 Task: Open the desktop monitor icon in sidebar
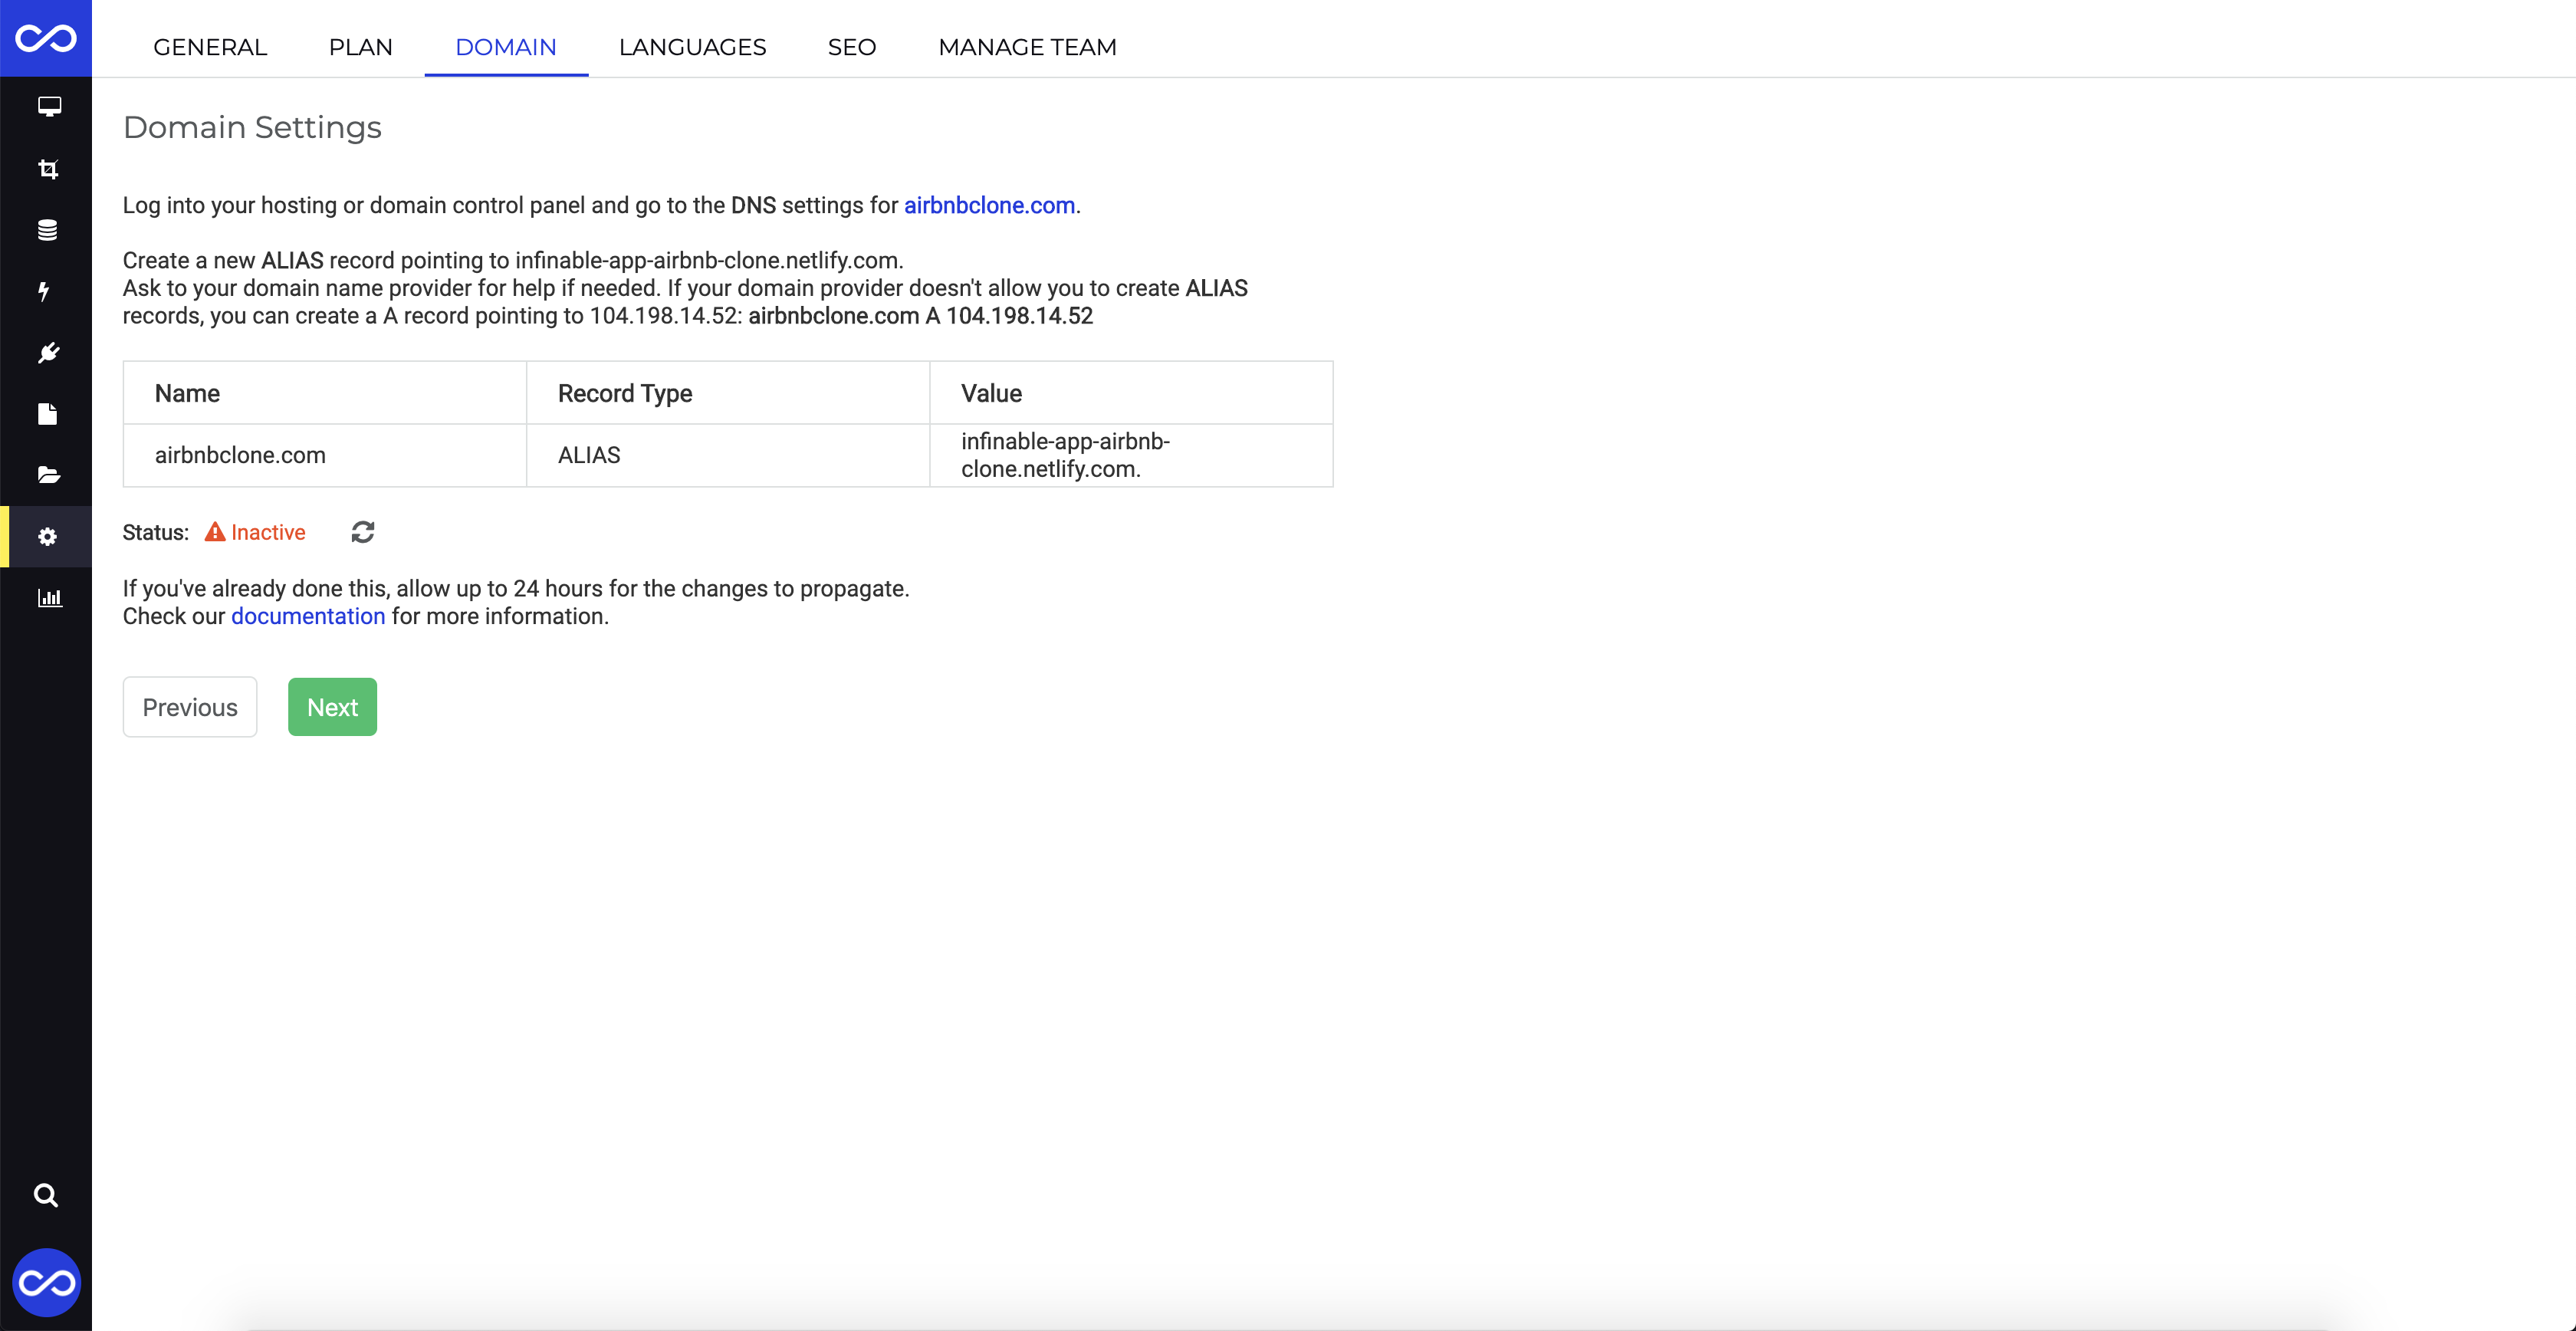tap(49, 107)
